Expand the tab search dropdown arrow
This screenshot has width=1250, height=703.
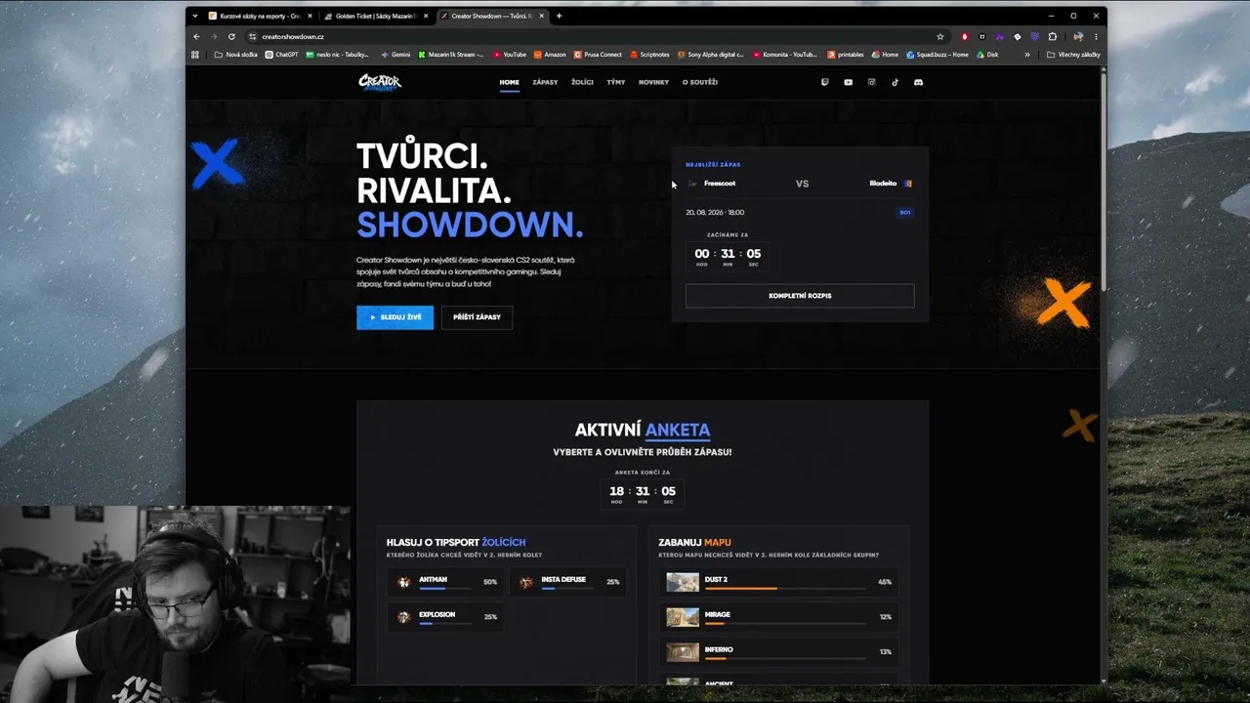195,16
